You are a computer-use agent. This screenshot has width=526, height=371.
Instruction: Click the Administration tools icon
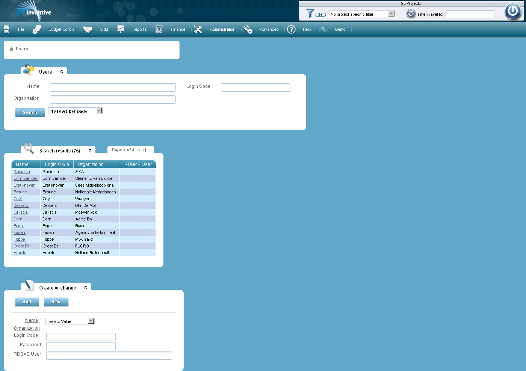[x=198, y=29]
